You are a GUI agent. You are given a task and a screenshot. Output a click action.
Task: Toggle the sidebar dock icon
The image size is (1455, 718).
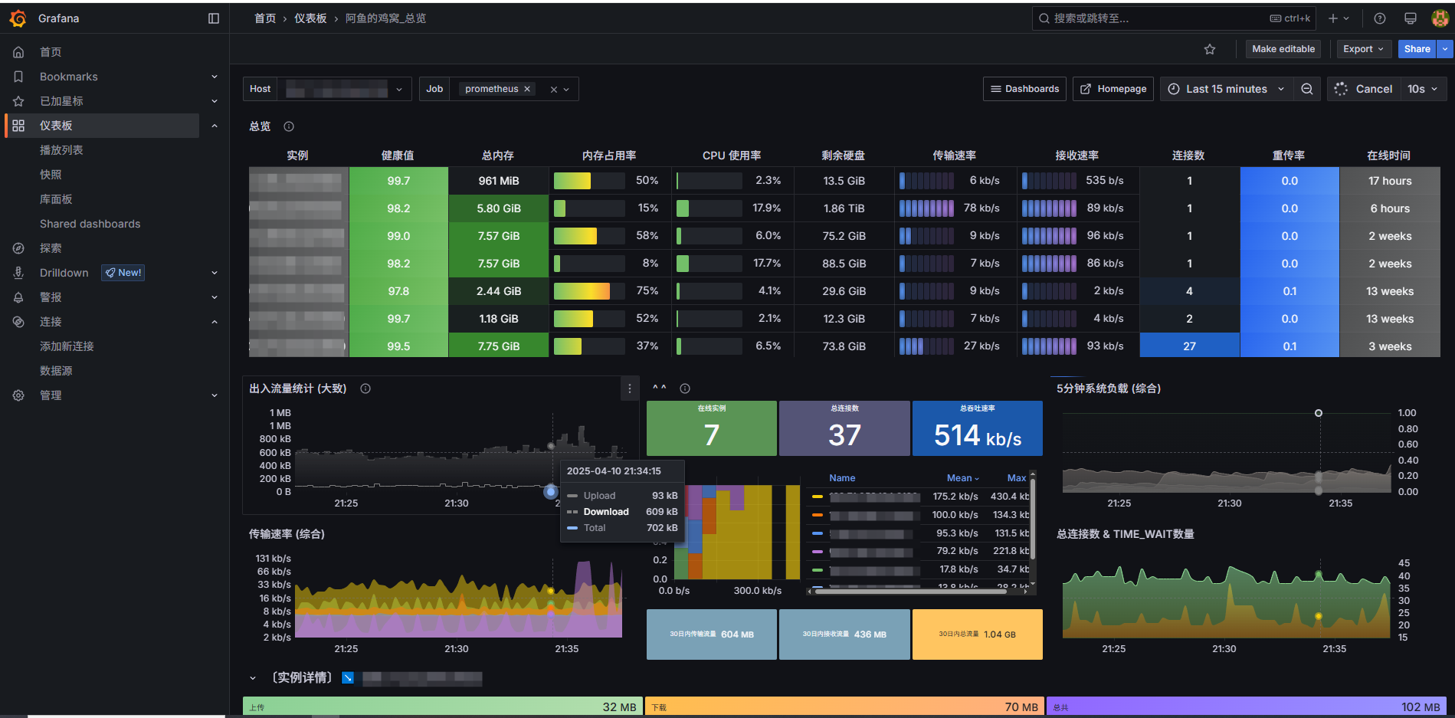(214, 18)
